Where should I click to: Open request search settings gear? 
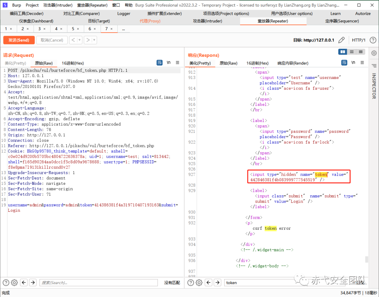[x=14, y=283]
